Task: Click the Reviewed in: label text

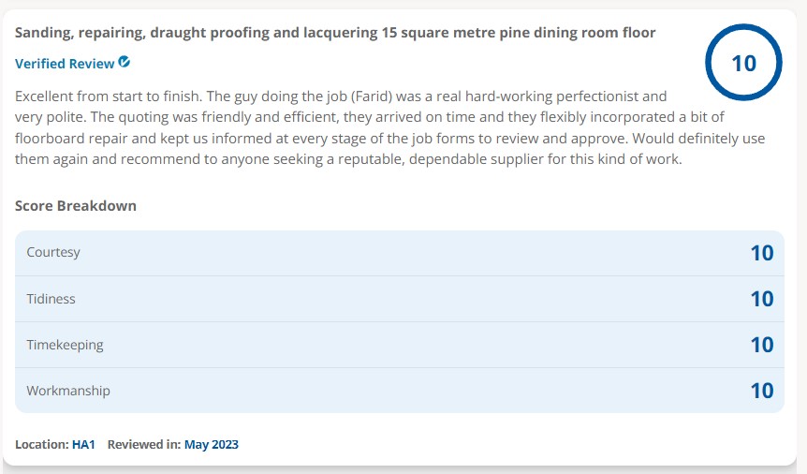Action: 143,445
